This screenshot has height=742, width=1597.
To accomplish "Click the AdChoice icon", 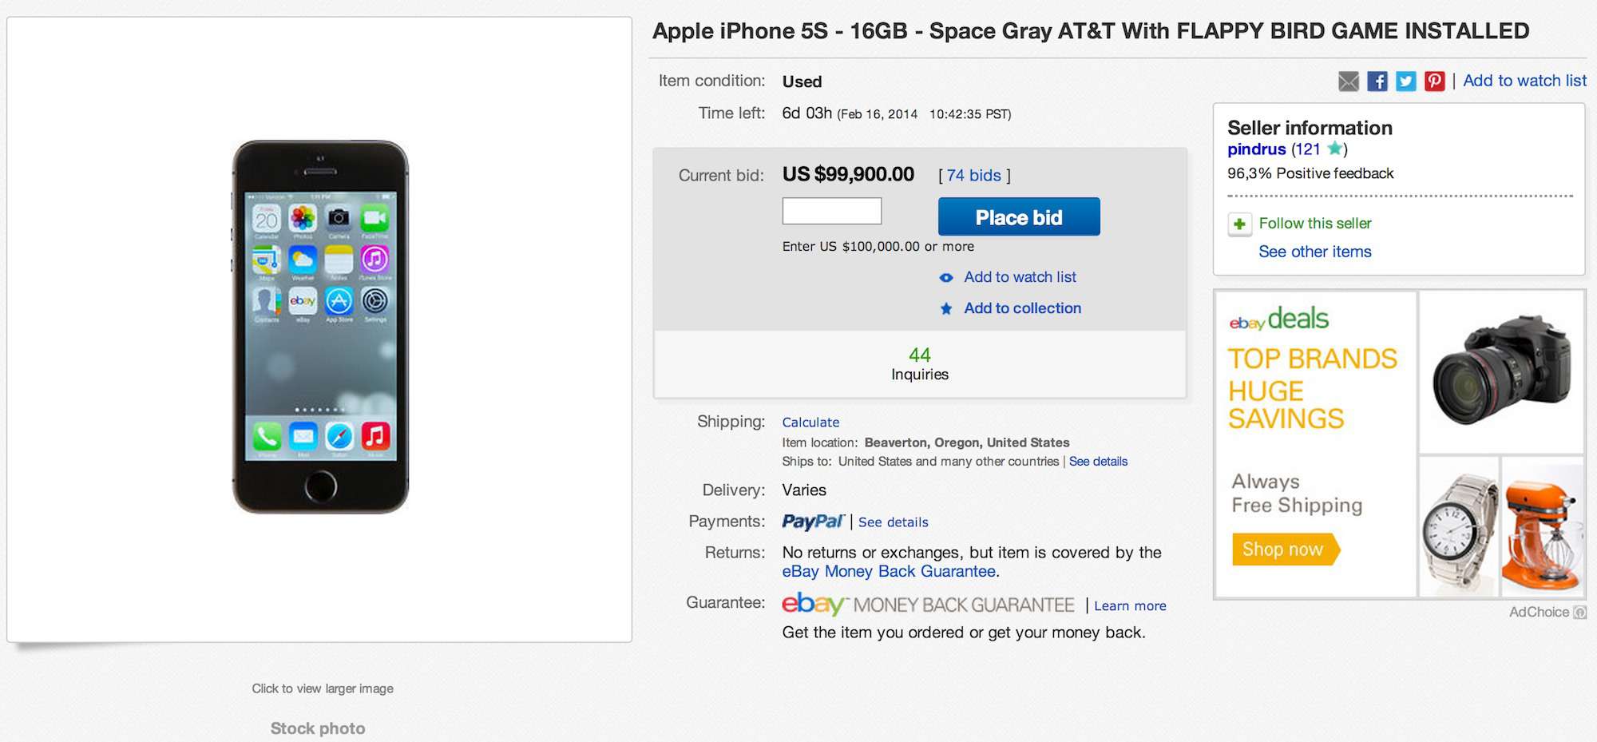I will point(1579,613).
